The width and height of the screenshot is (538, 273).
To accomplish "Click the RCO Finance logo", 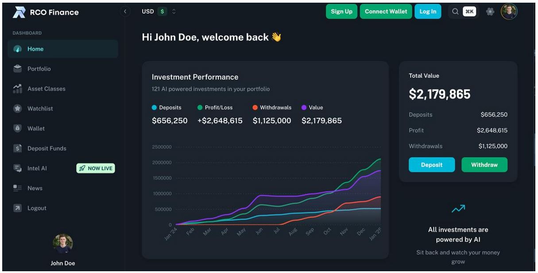I will click(x=46, y=12).
